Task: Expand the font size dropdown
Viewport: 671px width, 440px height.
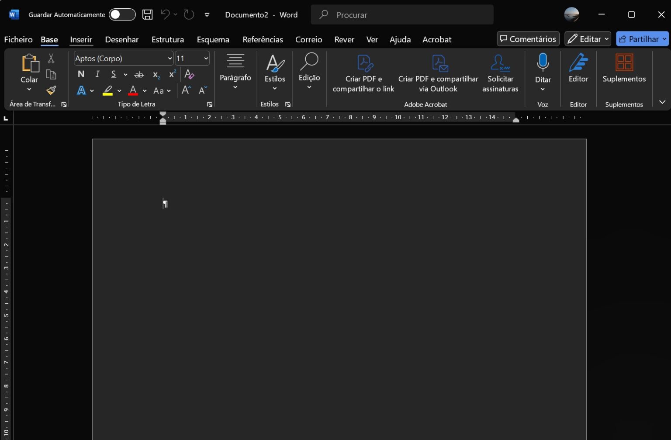Action: 206,59
